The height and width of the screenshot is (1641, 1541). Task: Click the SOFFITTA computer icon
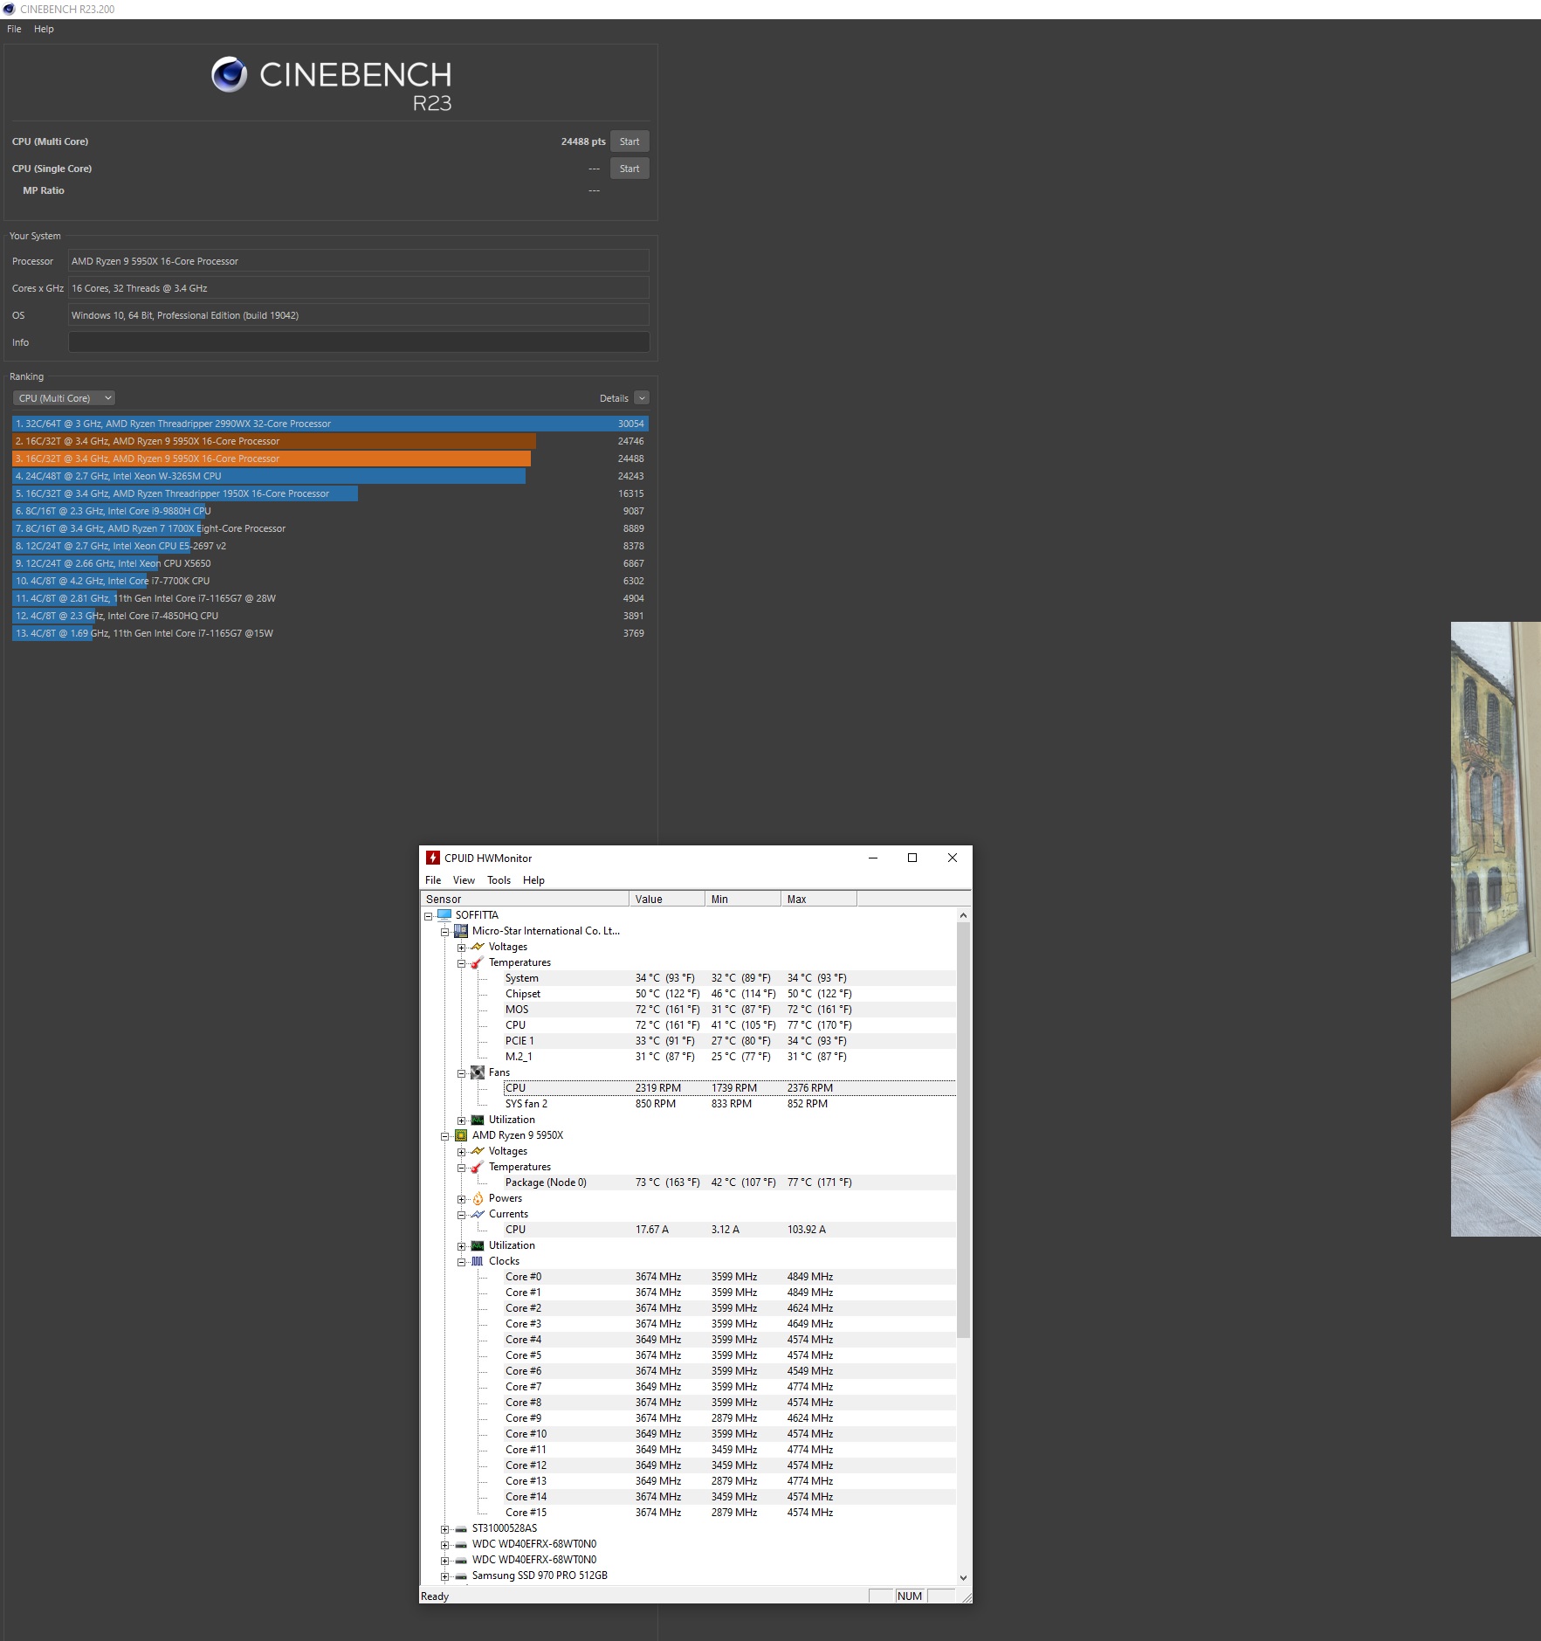(x=444, y=915)
